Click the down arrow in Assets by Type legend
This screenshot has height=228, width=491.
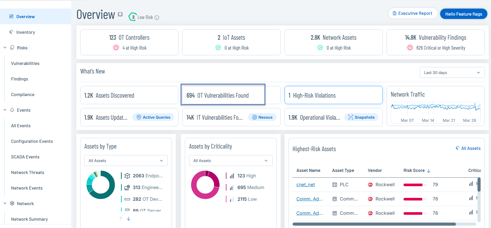pyautogui.click(x=129, y=219)
